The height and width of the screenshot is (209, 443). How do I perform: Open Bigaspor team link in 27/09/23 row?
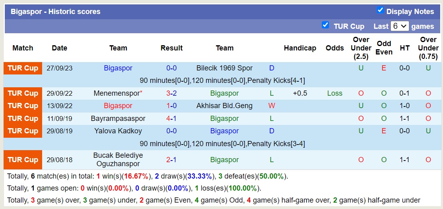coord(118,68)
